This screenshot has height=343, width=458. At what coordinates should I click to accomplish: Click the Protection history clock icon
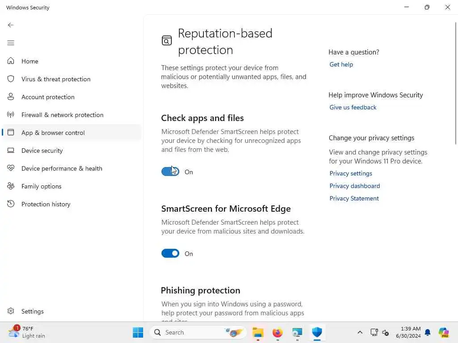[x=11, y=204]
